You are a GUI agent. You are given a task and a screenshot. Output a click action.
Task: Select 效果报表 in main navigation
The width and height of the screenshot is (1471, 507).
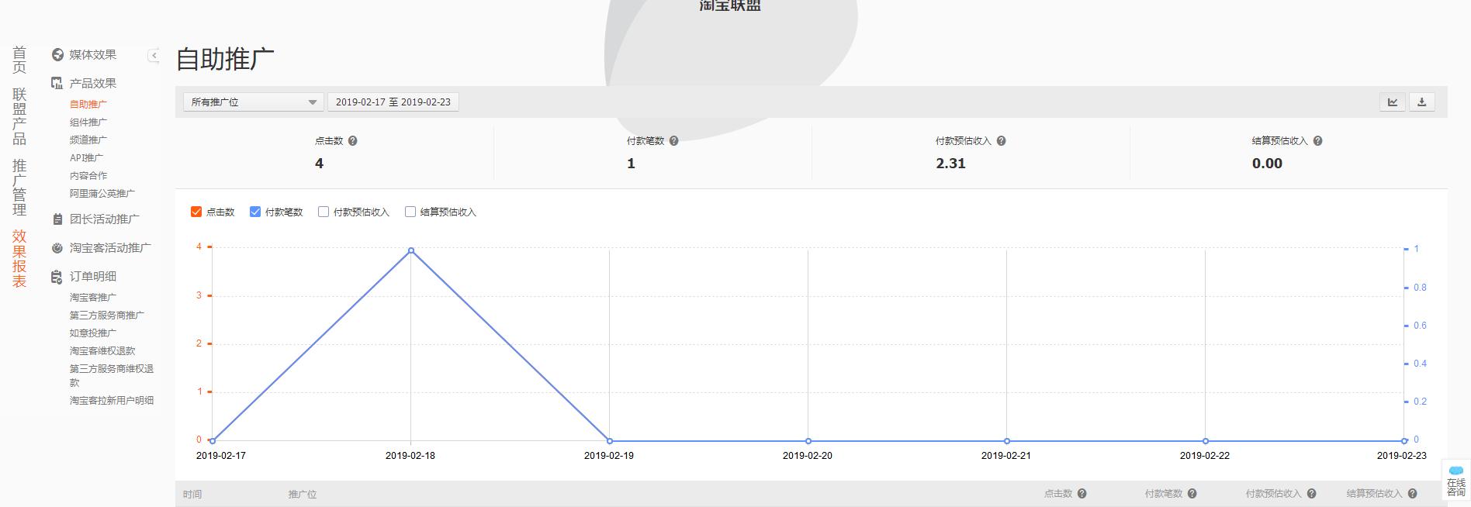pyautogui.click(x=19, y=259)
